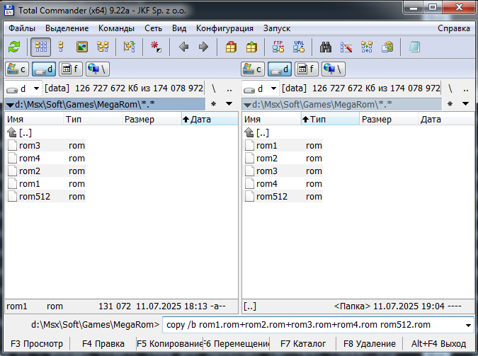This screenshot has height=356, width=478.
Task: Open the Multi-rename tool icon
Action: click(346, 47)
